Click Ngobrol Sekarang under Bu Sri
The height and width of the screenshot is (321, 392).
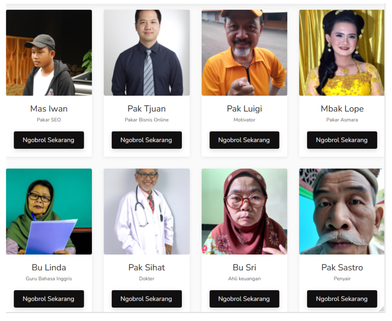click(244, 299)
